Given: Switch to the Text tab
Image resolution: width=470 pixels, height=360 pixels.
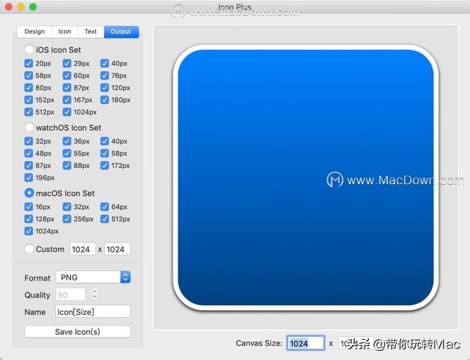Looking at the screenshot, I should [x=91, y=32].
